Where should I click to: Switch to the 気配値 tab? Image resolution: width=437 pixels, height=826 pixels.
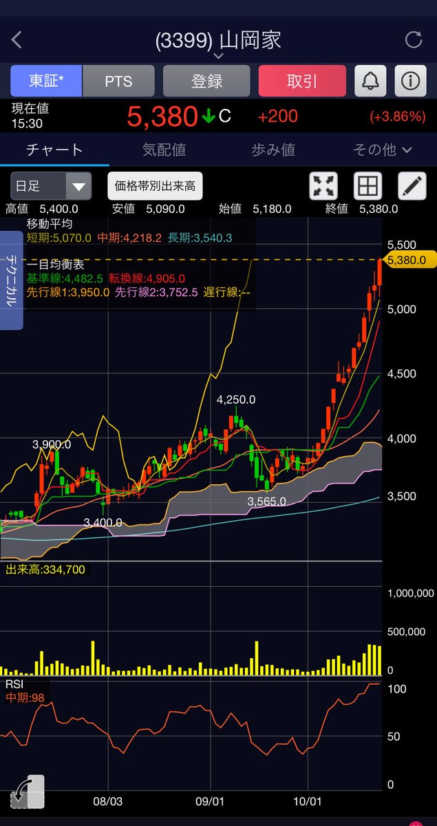coord(164,149)
